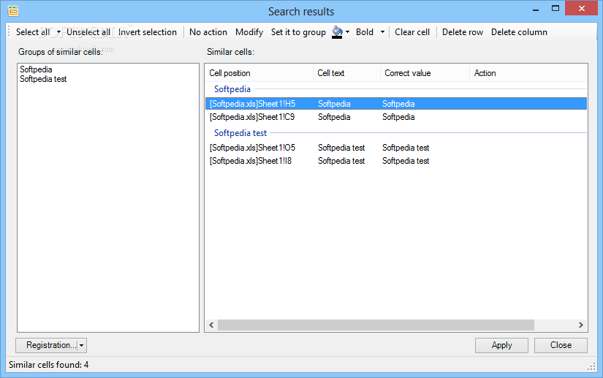
Task: Set No action for selected cells
Action: point(208,32)
